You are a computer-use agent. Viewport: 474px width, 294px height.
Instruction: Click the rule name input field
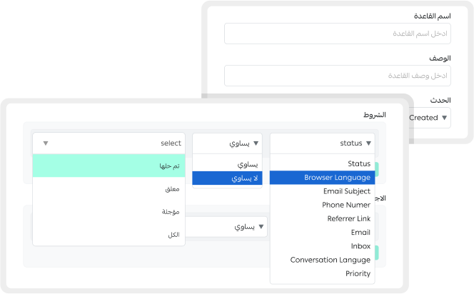(338, 34)
